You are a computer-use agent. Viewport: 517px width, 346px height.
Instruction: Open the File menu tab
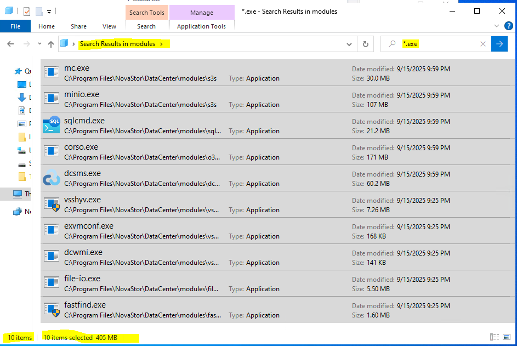coord(15,26)
